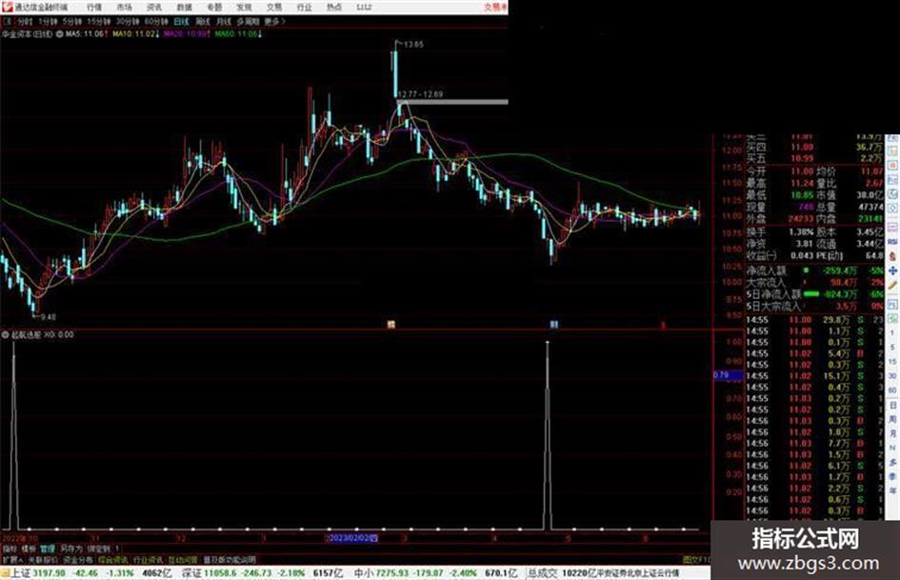This screenshot has height=580, width=900.
Task: Click the 0.79 value tag on axis
Action: pyautogui.click(x=728, y=375)
